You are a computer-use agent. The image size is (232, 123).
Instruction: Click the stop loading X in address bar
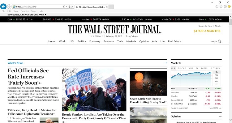[x=72, y=7]
